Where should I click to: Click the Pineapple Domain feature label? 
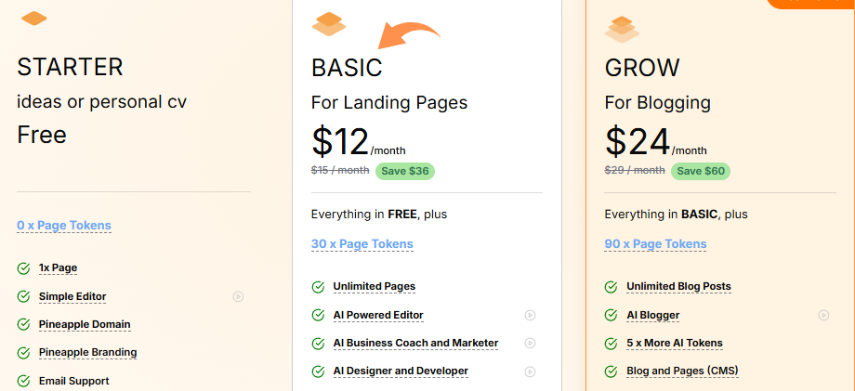85,324
